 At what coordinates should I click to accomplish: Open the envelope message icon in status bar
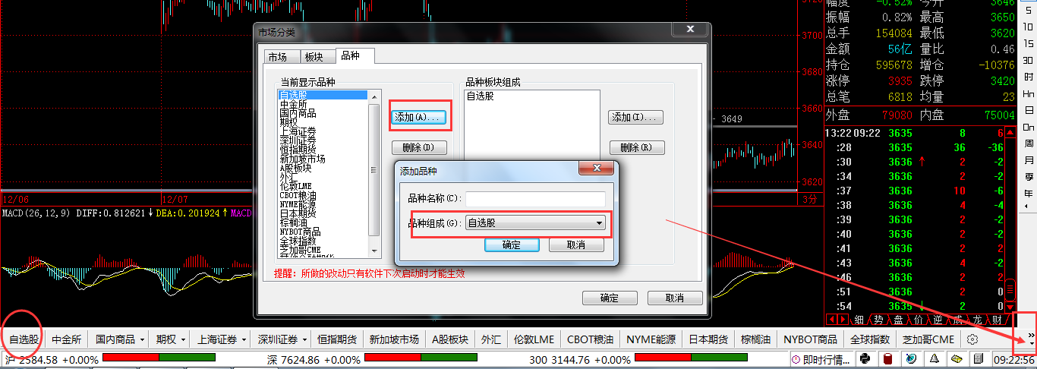957,358
